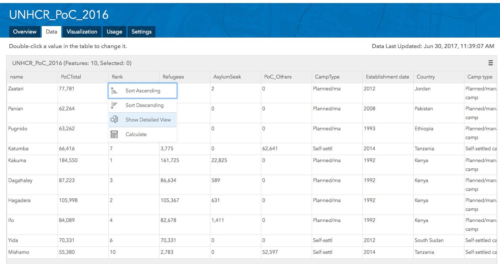Click AsylumSeek value 1,411
The height and width of the screenshot is (264, 500).
click(x=218, y=220)
